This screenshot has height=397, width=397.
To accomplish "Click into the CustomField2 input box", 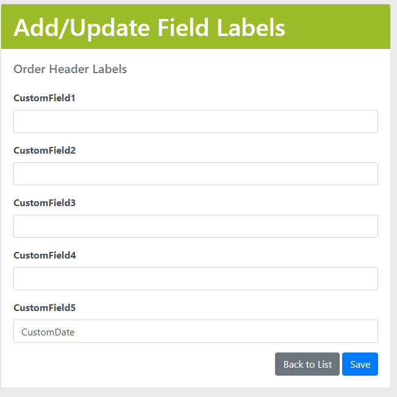I will (x=195, y=174).
